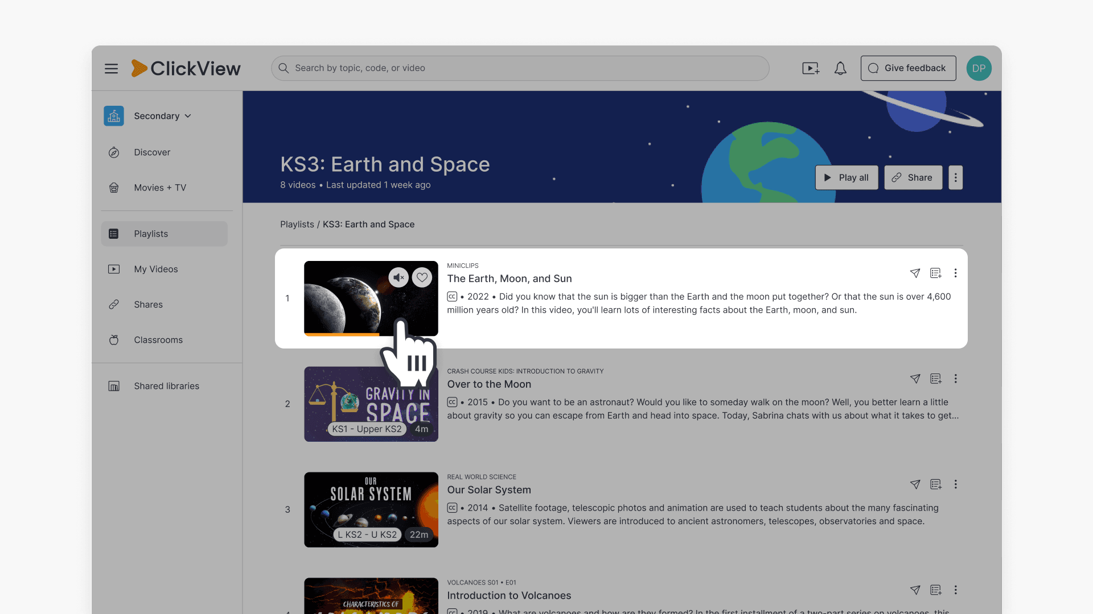This screenshot has height=614, width=1093.
Task: Open The Earth, Moon, and Sun thumbnail
Action: pos(371,298)
